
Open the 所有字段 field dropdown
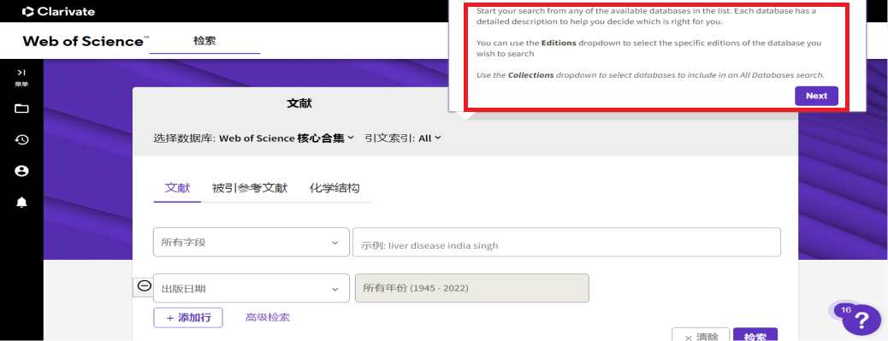251,242
